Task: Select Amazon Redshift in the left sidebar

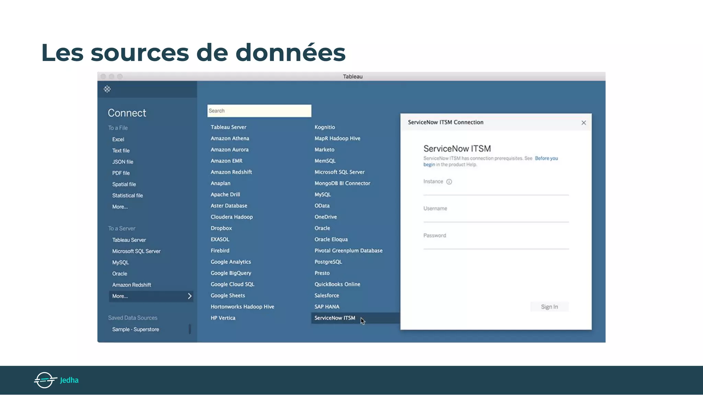Action: 131,285
